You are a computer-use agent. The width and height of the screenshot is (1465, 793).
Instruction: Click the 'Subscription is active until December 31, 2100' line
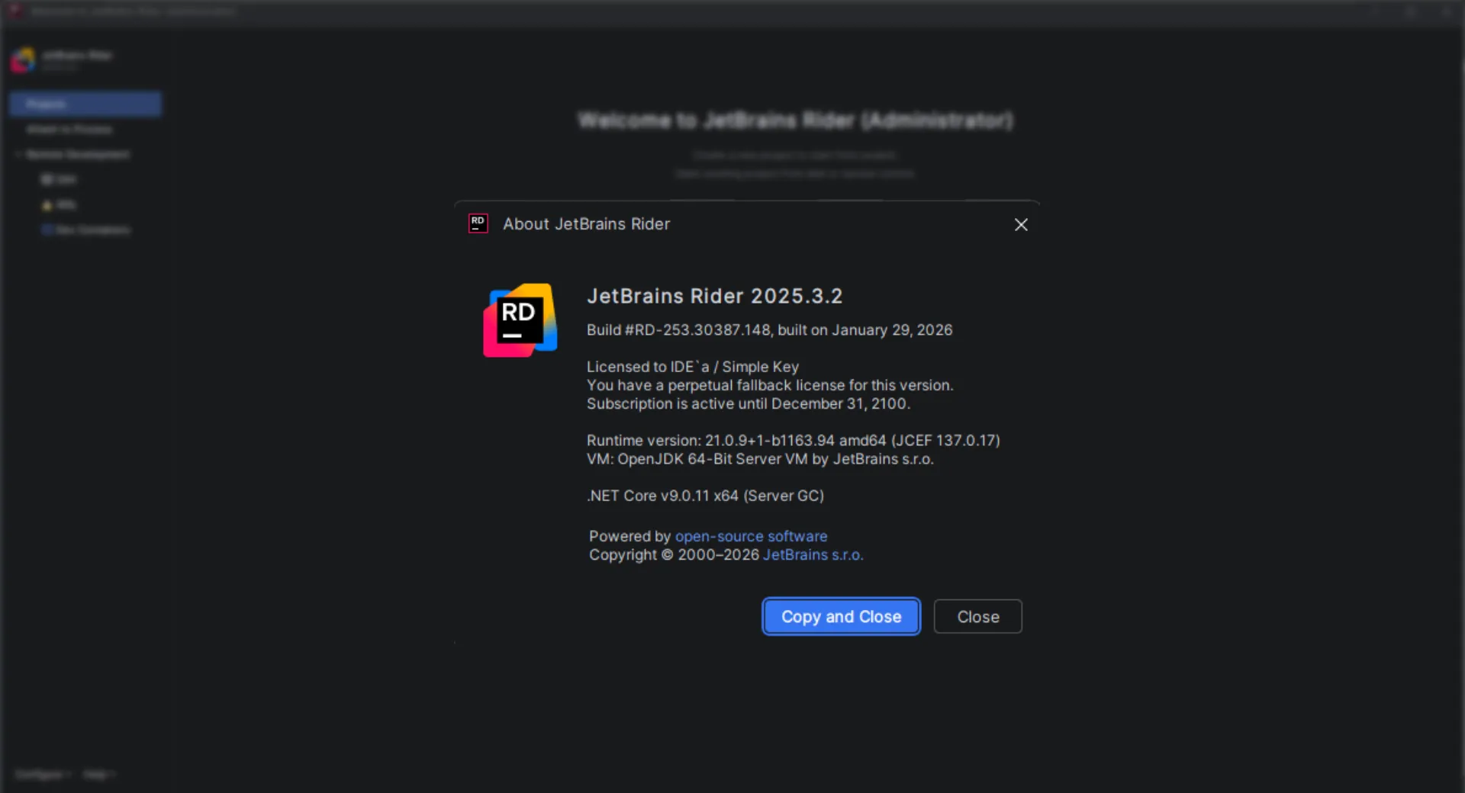[748, 403]
